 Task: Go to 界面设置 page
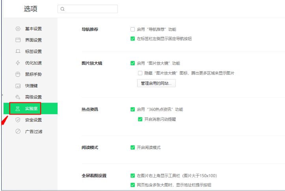[30, 40]
